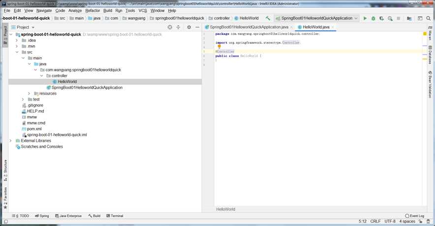Click the intention lightbulb in the editor
435x226 pixels.
pos(219,47)
